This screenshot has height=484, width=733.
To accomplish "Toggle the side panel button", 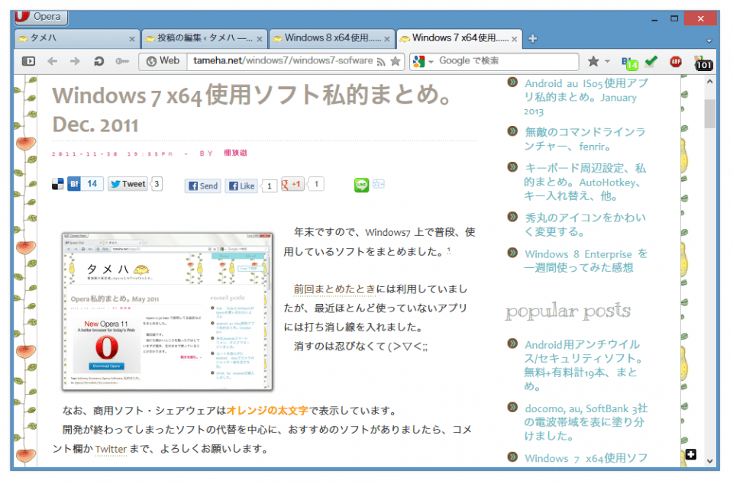I will [x=28, y=61].
